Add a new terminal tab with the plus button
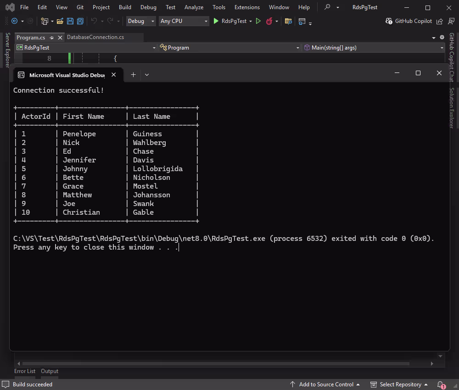The height and width of the screenshot is (390, 459). [x=133, y=74]
